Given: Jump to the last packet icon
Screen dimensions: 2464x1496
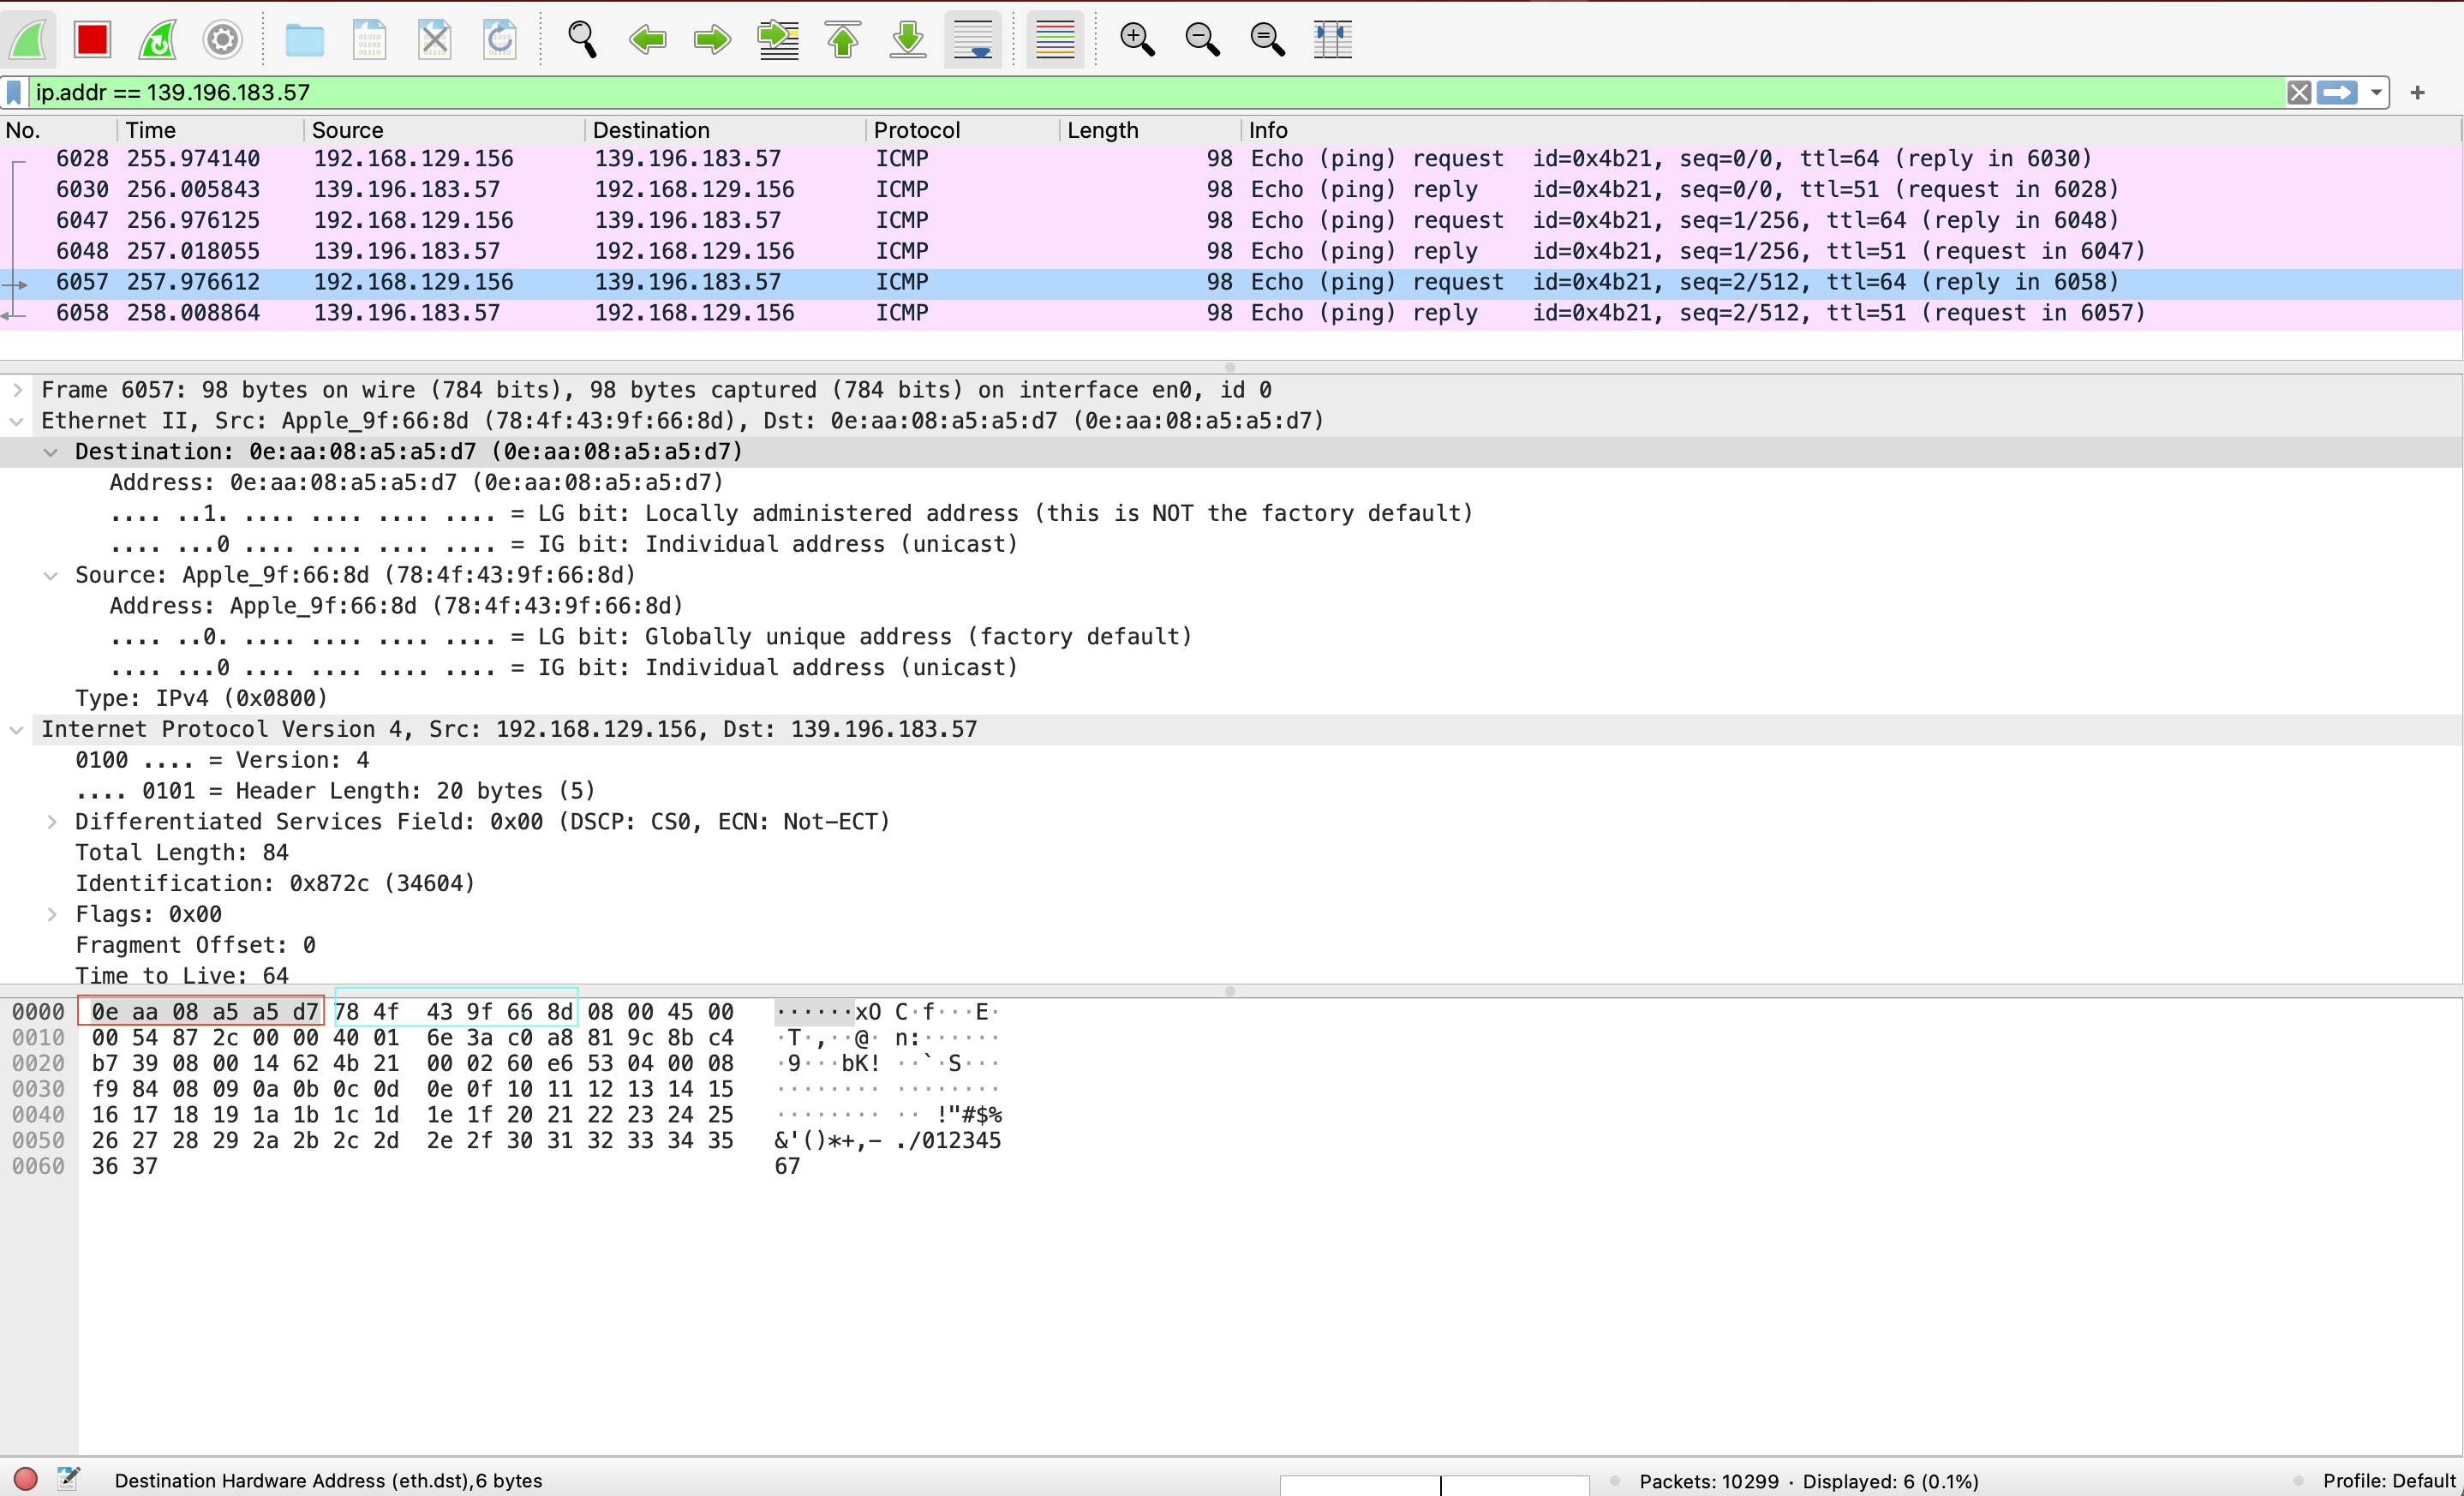Looking at the screenshot, I should coord(908,40).
